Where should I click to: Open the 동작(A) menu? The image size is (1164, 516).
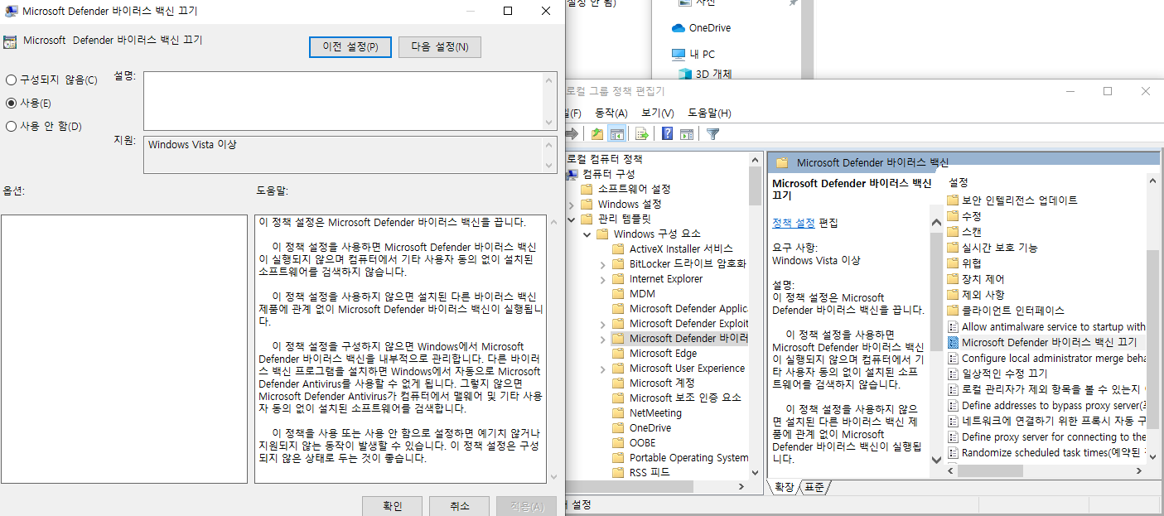[x=611, y=113]
